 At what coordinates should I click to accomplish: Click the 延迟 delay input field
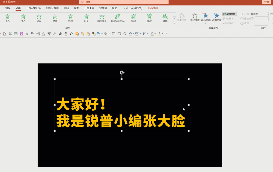(261, 23)
